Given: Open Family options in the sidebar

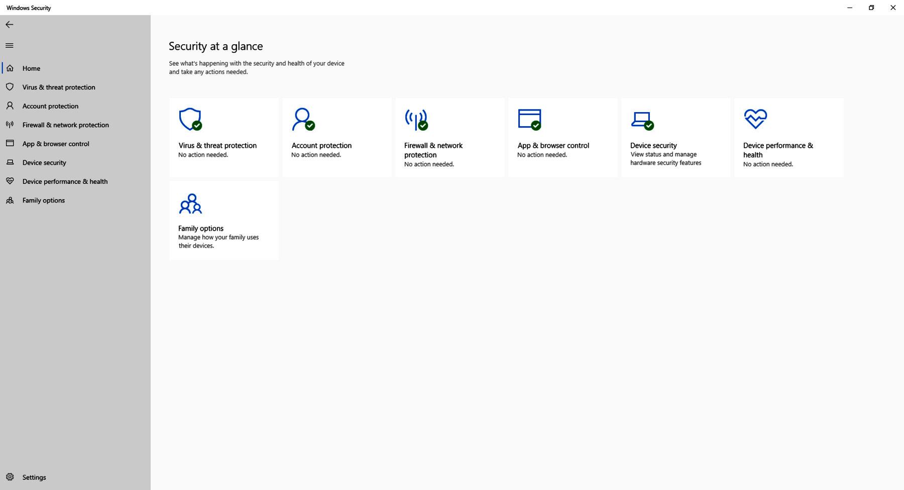Looking at the screenshot, I should tap(43, 201).
